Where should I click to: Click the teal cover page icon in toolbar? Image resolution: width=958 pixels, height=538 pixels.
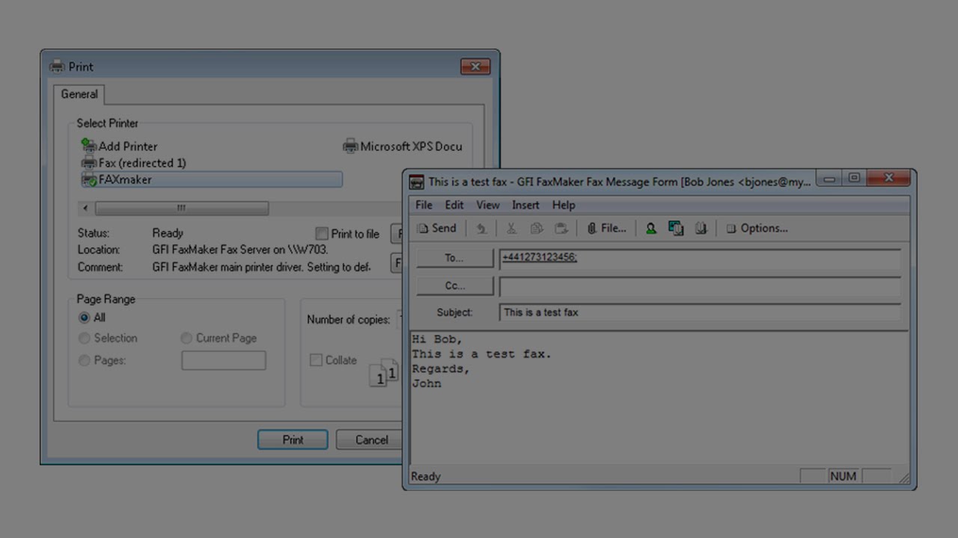(x=676, y=229)
